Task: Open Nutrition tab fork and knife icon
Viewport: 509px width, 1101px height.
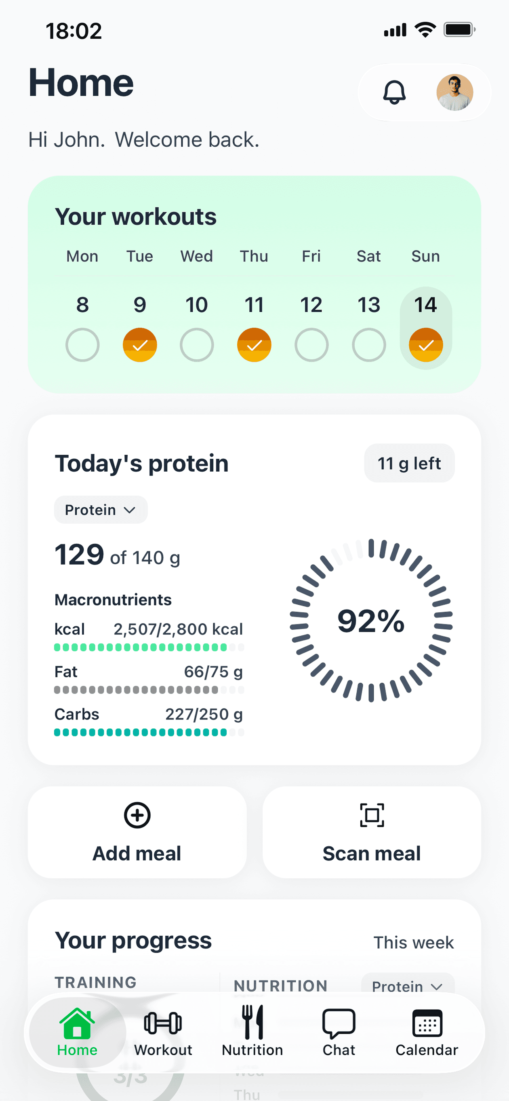Action: click(252, 1021)
